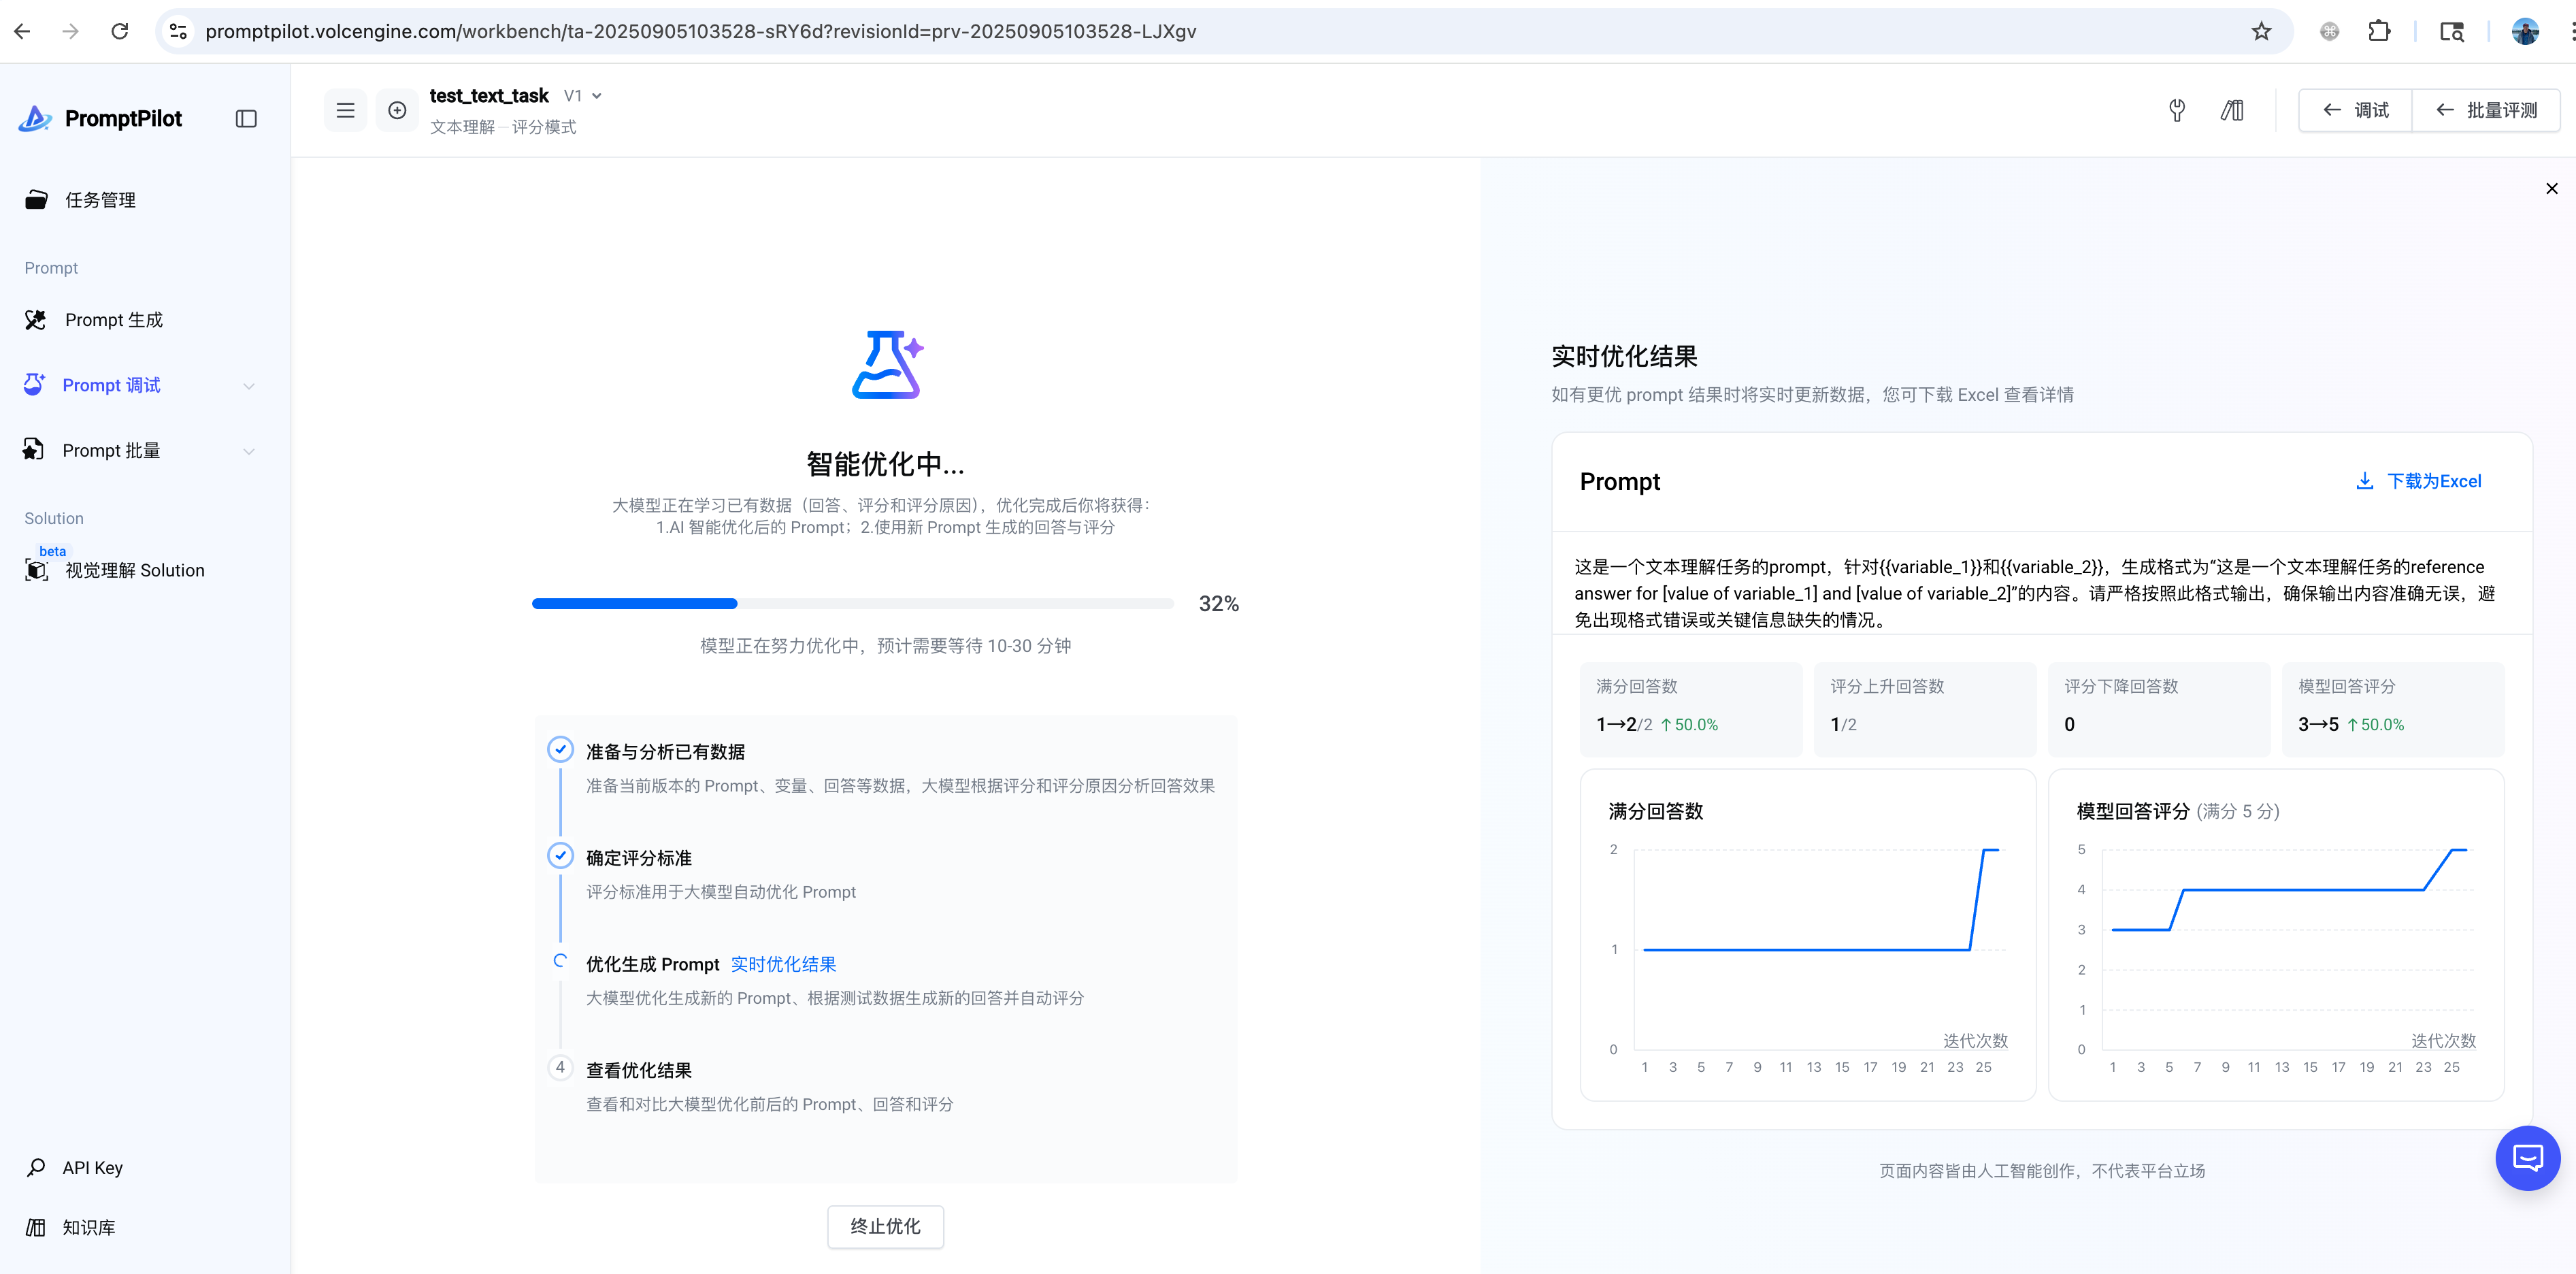Image resolution: width=2576 pixels, height=1274 pixels.
Task: Click the 32% optimization progress bar
Action: click(852, 604)
